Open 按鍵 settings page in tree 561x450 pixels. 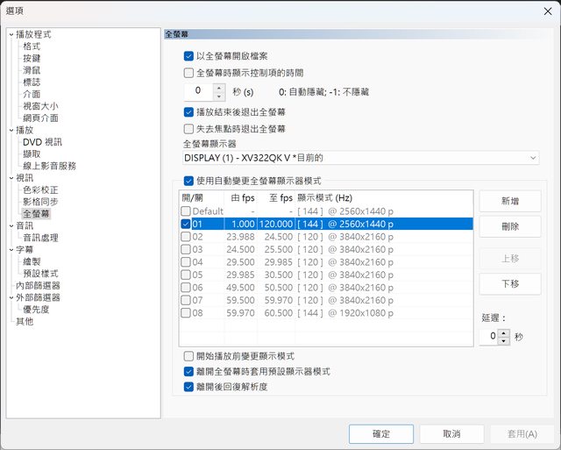coord(32,58)
